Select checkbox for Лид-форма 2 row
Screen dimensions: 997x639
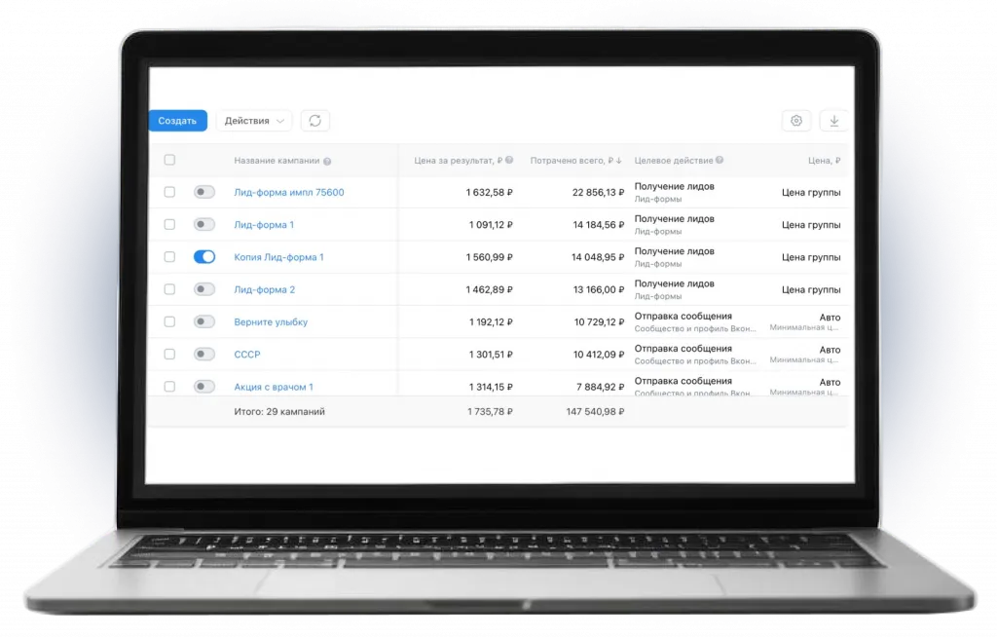pyautogui.click(x=169, y=289)
